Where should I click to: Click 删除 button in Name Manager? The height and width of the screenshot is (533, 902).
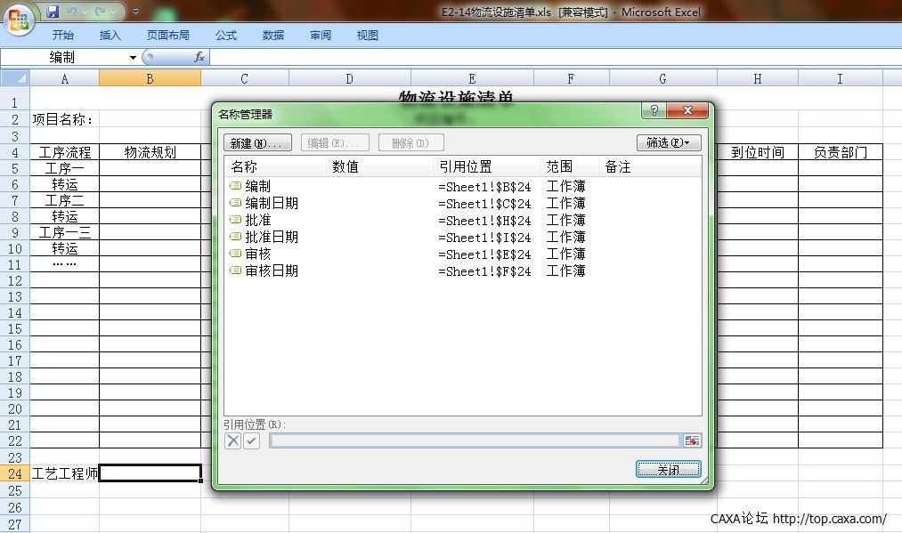tap(410, 142)
